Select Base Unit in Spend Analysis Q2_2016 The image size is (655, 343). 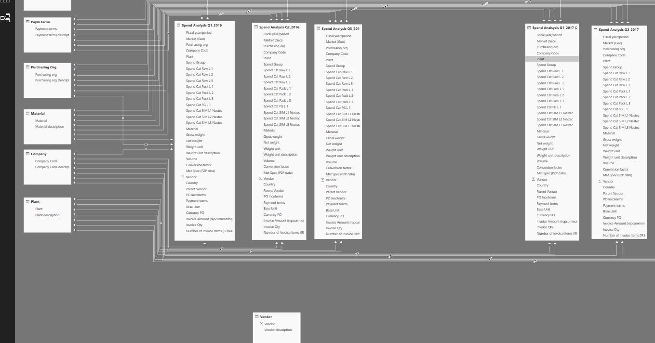pyautogui.click(x=270, y=209)
